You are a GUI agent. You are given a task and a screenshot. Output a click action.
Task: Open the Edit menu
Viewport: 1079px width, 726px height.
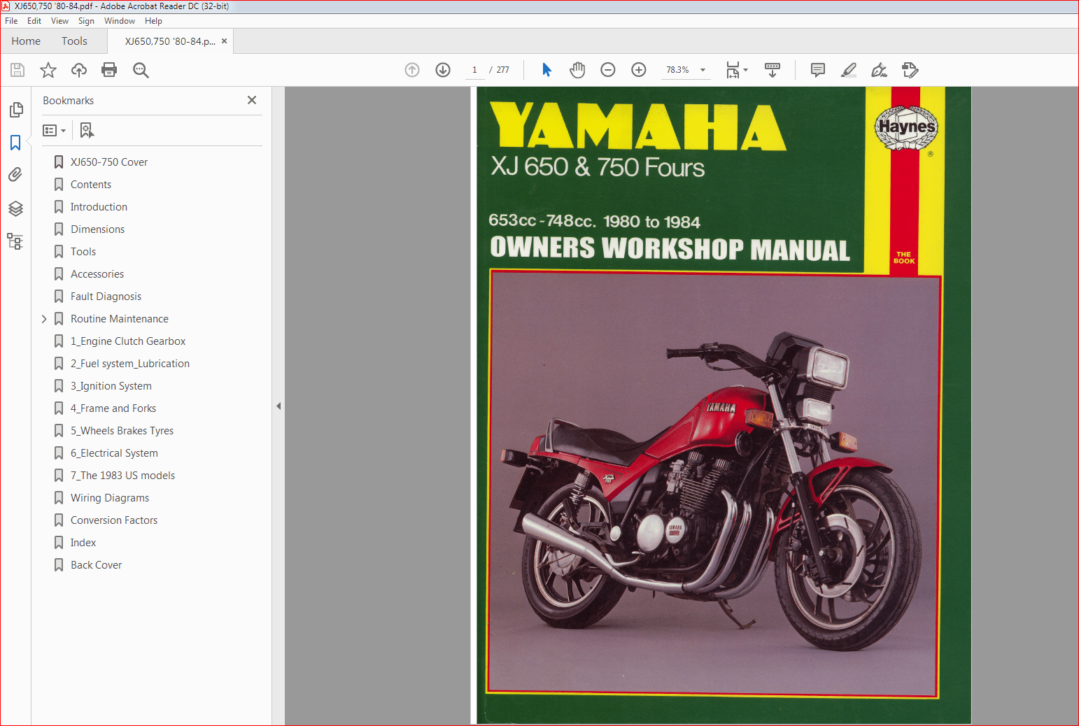[34, 21]
